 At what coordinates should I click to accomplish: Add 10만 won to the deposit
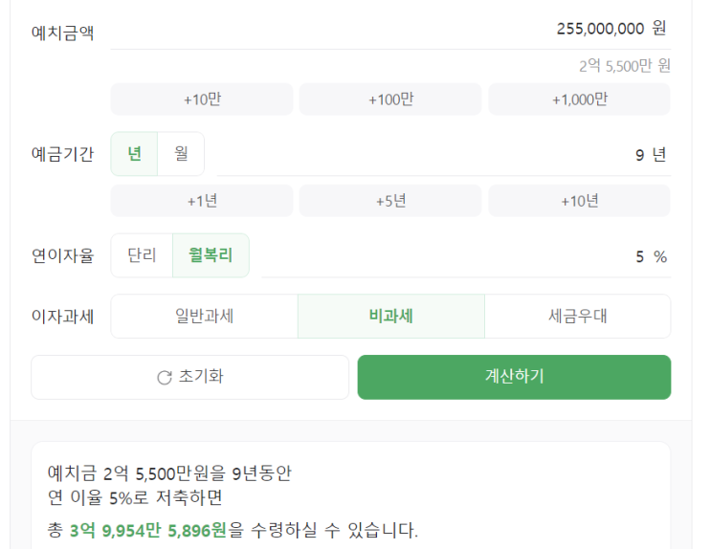pos(202,99)
